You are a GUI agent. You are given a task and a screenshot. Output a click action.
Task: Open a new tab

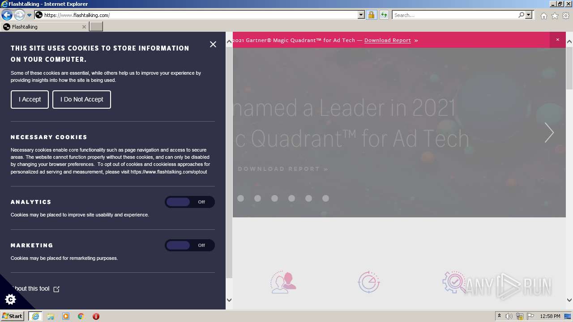[x=96, y=27]
